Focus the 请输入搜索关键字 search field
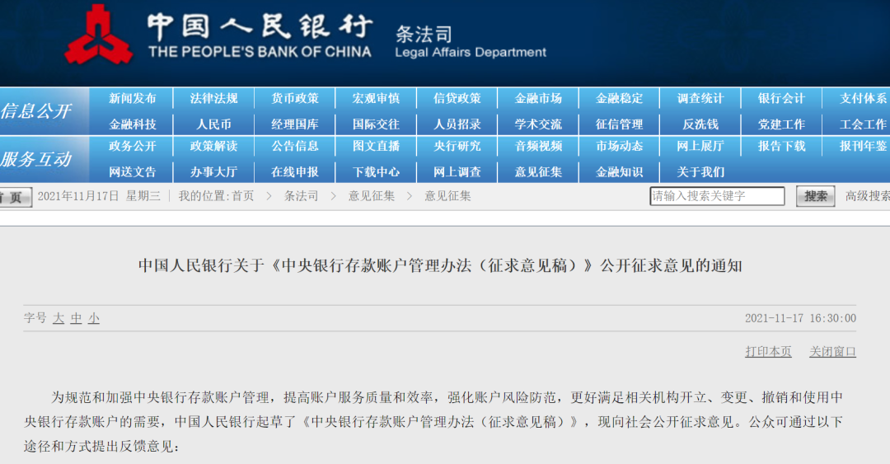890x464 pixels. click(x=717, y=196)
